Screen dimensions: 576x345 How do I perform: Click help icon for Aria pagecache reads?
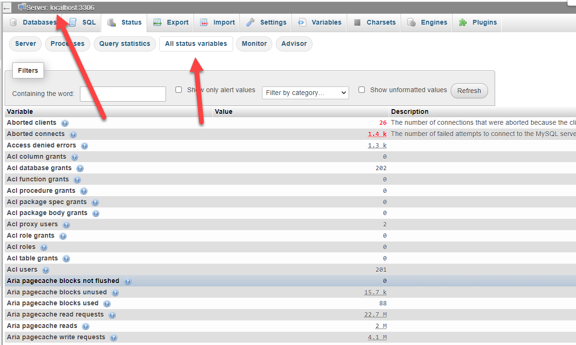[86, 327]
